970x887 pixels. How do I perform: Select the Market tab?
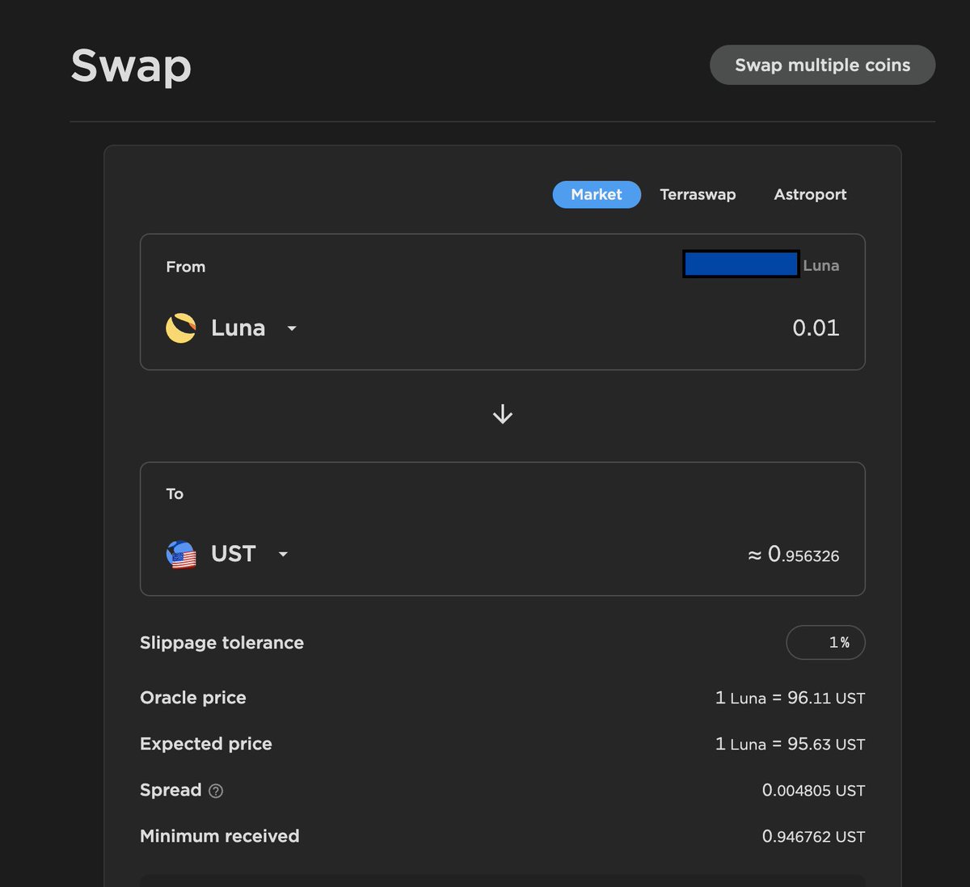click(x=597, y=194)
